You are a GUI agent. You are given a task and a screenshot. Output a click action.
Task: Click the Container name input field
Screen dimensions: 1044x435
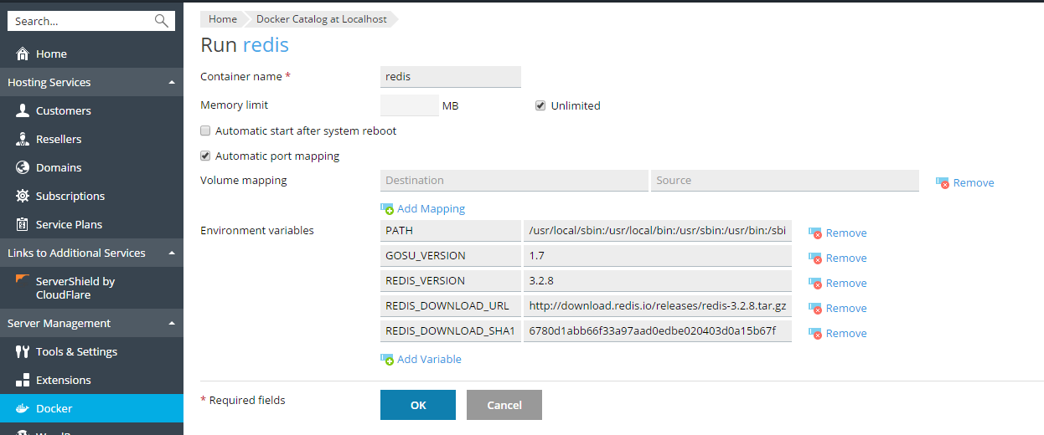coord(451,76)
